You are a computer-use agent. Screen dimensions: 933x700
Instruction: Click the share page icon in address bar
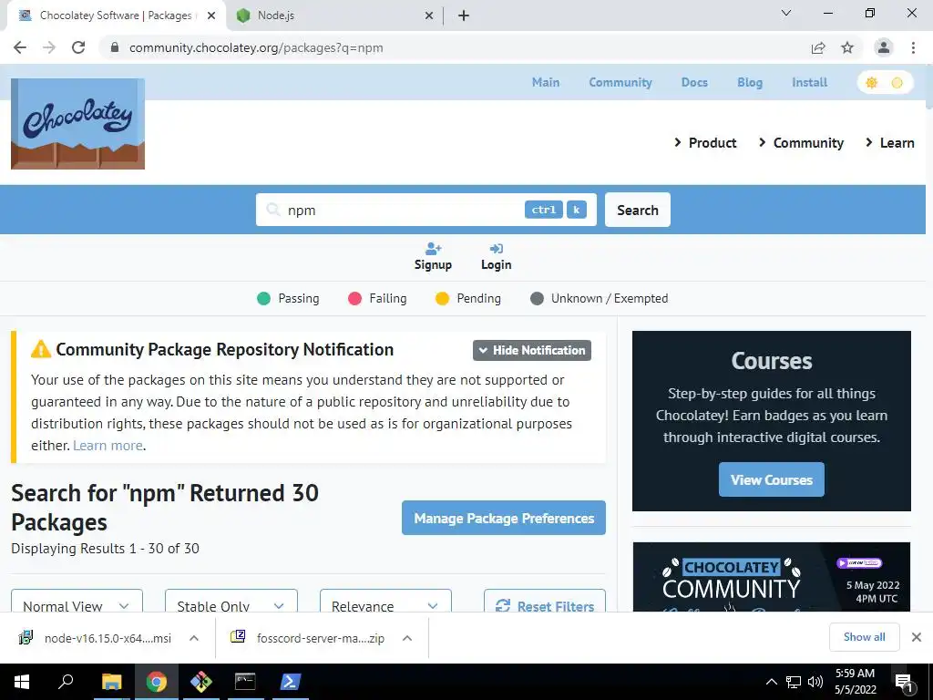pyautogui.click(x=818, y=47)
